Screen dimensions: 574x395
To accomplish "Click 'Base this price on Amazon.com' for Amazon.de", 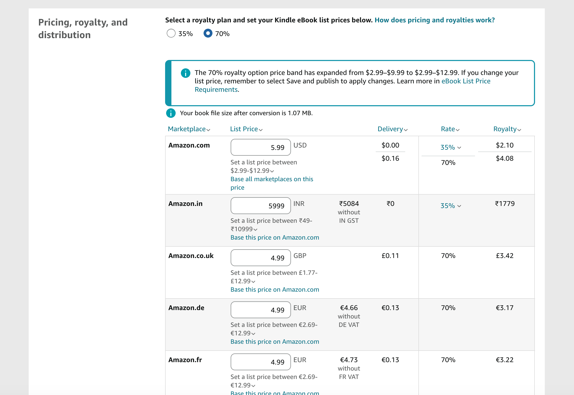I will [275, 342].
